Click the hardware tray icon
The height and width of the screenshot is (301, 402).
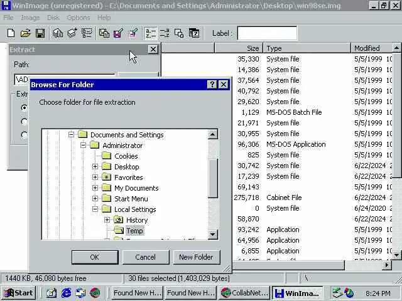(x=337, y=293)
